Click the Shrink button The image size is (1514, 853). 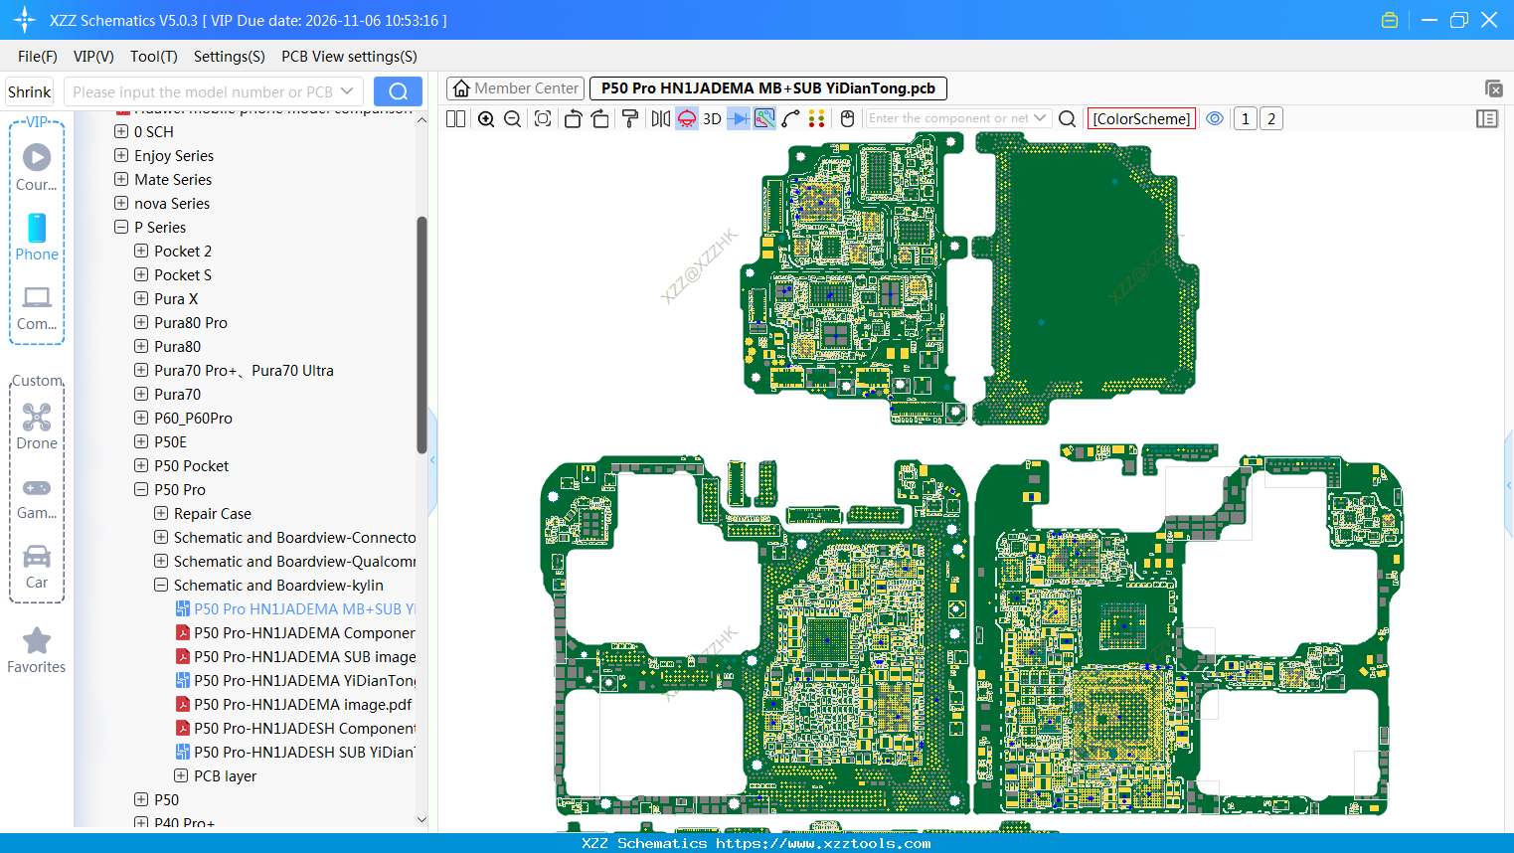pyautogui.click(x=29, y=92)
